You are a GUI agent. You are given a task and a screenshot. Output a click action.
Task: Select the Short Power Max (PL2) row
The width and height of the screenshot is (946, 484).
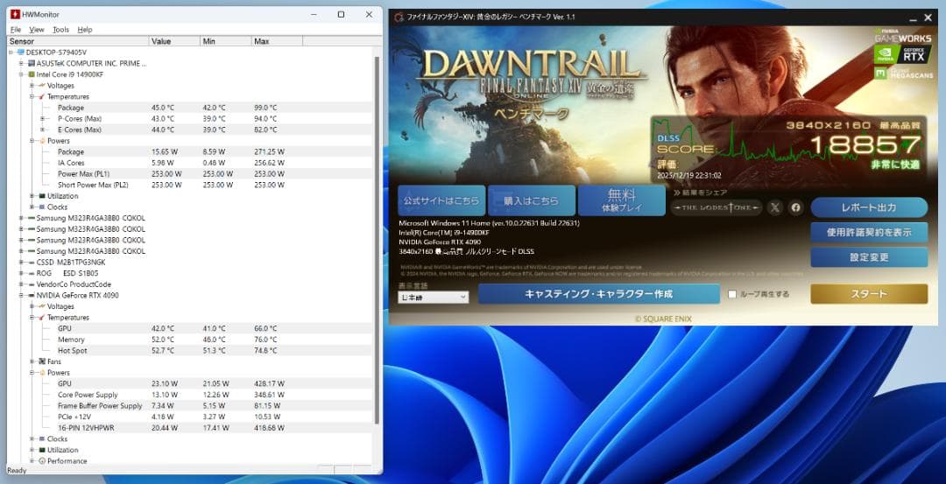coord(190,185)
